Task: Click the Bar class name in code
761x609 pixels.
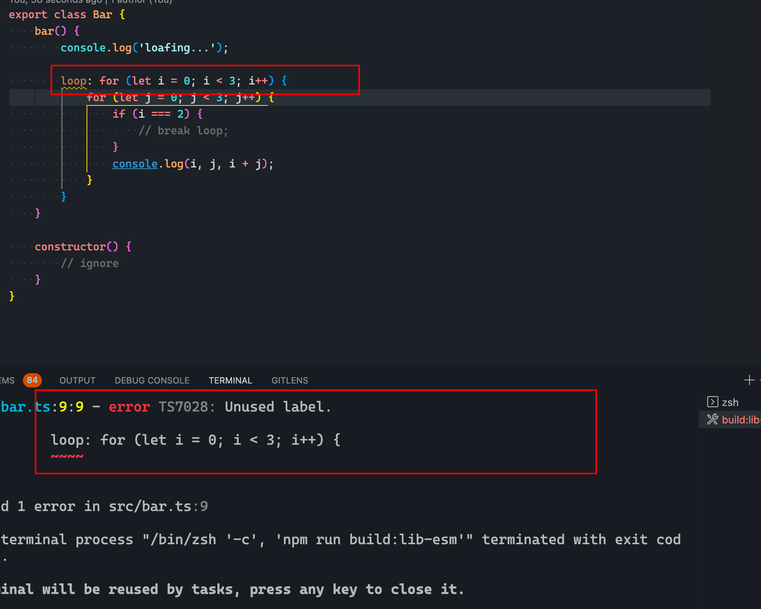Action: [102, 15]
